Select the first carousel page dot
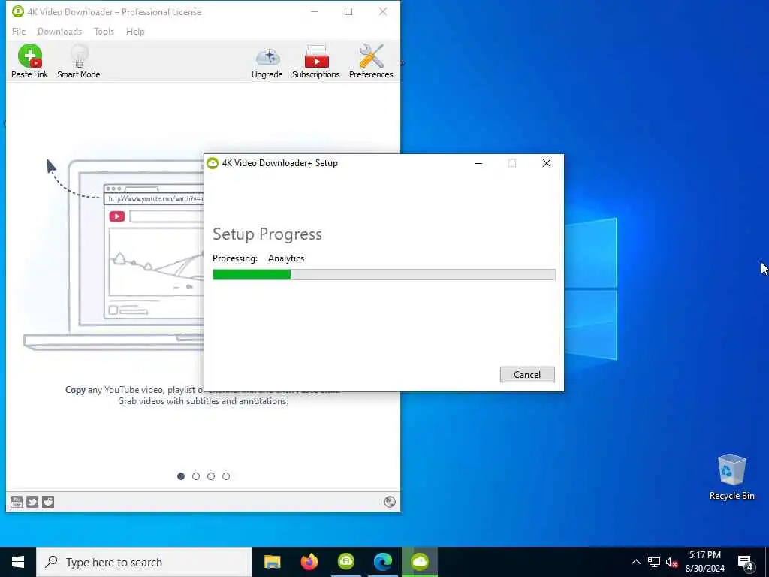Viewport: 769px width, 577px height. pyautogui.click(x=181, y=476)
